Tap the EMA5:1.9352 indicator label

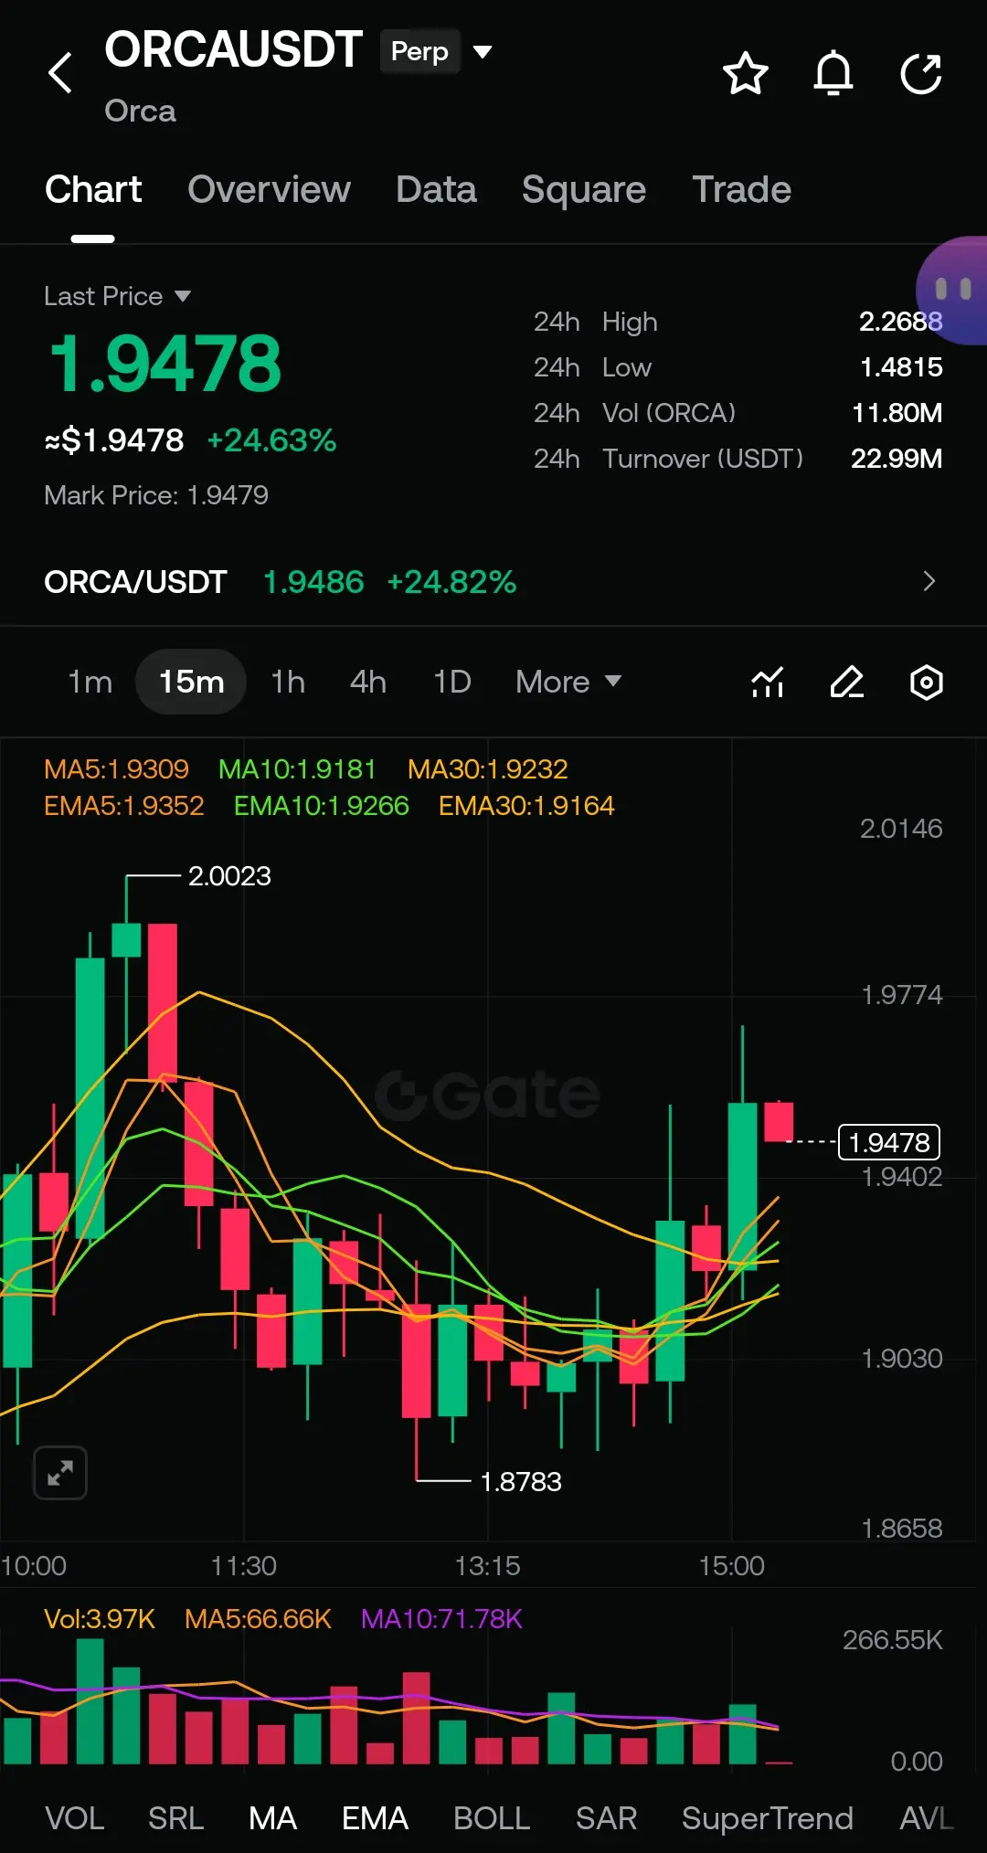124,805
